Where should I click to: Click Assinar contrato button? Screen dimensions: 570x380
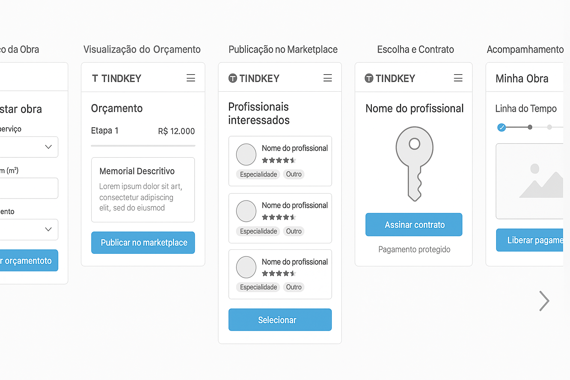pyautogui.click(x=414, y=225)
